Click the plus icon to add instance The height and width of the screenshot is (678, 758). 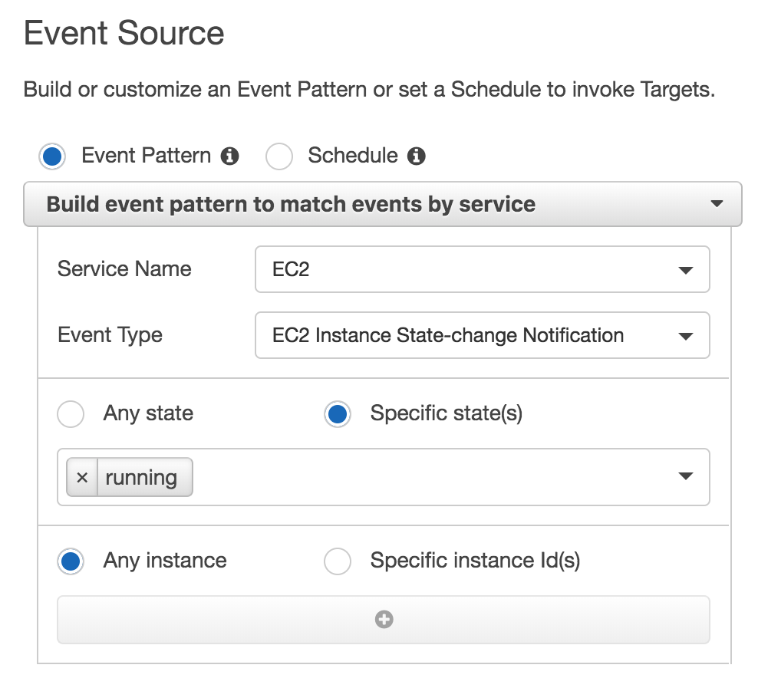click(384, 620)
